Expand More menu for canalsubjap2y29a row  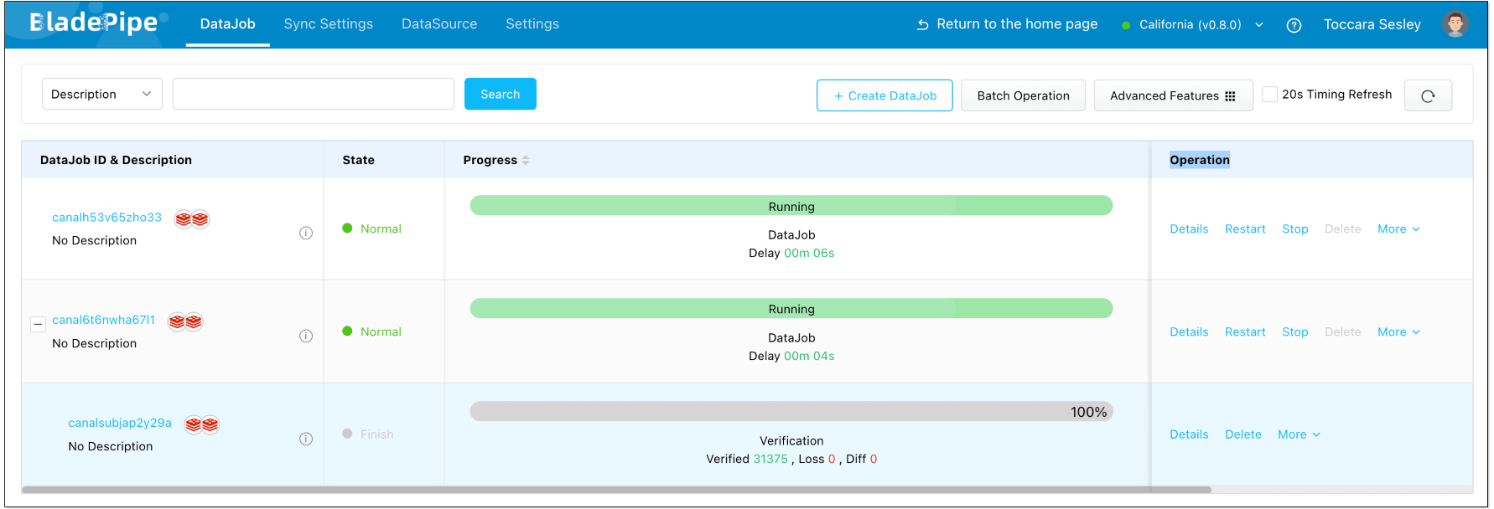(x=1299, y=434)
